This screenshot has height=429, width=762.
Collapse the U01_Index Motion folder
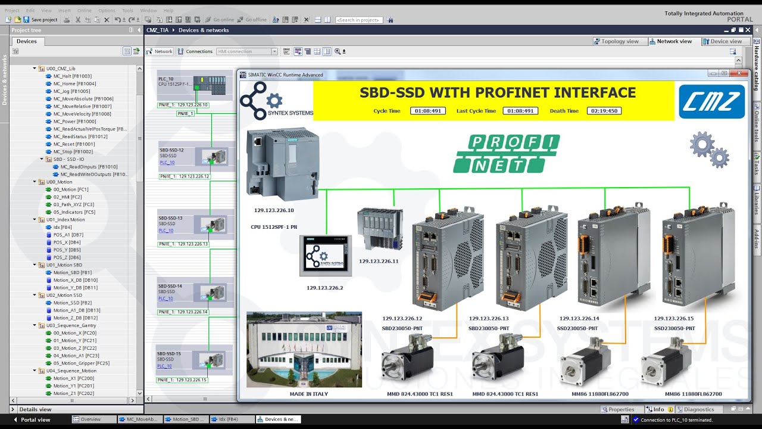(x=35, y=219)
